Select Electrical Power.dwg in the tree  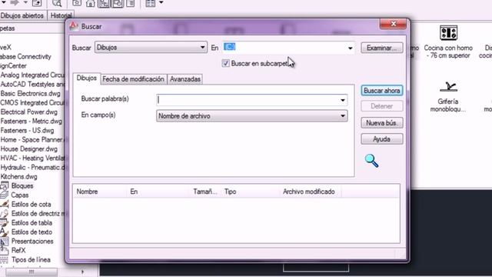pyautogui.click(x=29, y=112)
